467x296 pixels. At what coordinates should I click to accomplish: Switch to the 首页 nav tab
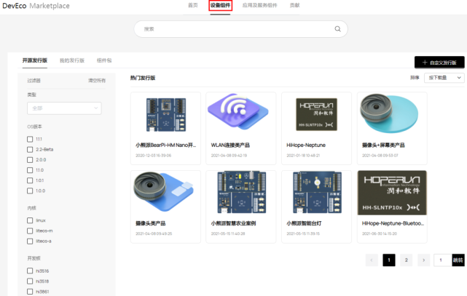click(192, 5)
